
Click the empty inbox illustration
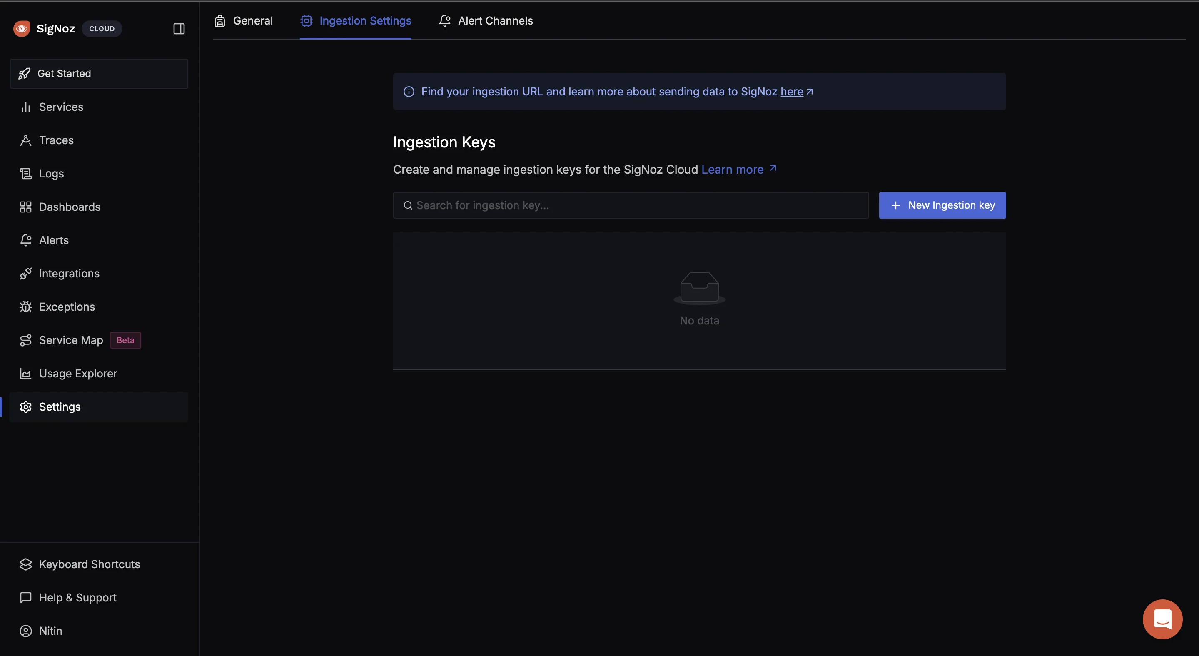[699, 288]
